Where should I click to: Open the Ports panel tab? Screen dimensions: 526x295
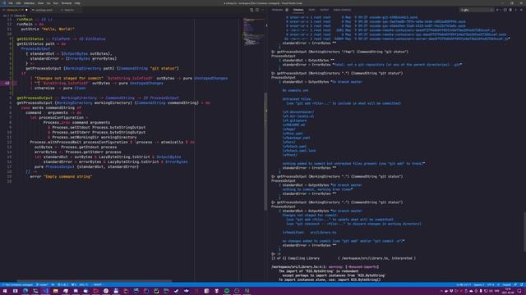tap(312, 10)
